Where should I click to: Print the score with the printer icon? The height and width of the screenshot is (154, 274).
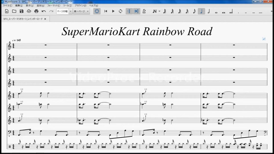36,11
